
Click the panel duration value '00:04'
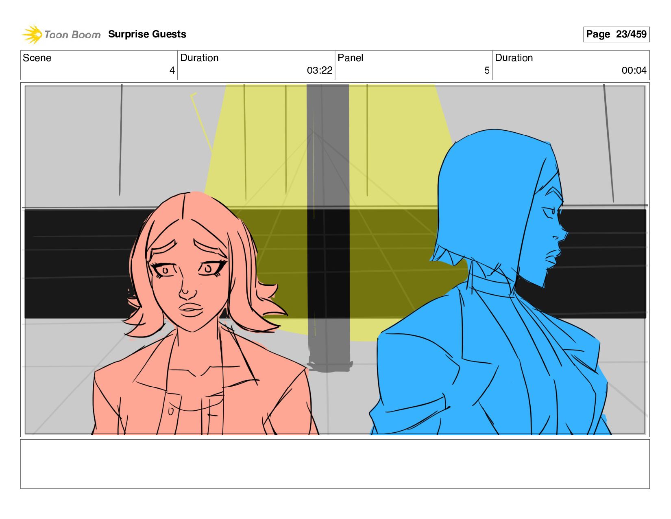(634, 70)
